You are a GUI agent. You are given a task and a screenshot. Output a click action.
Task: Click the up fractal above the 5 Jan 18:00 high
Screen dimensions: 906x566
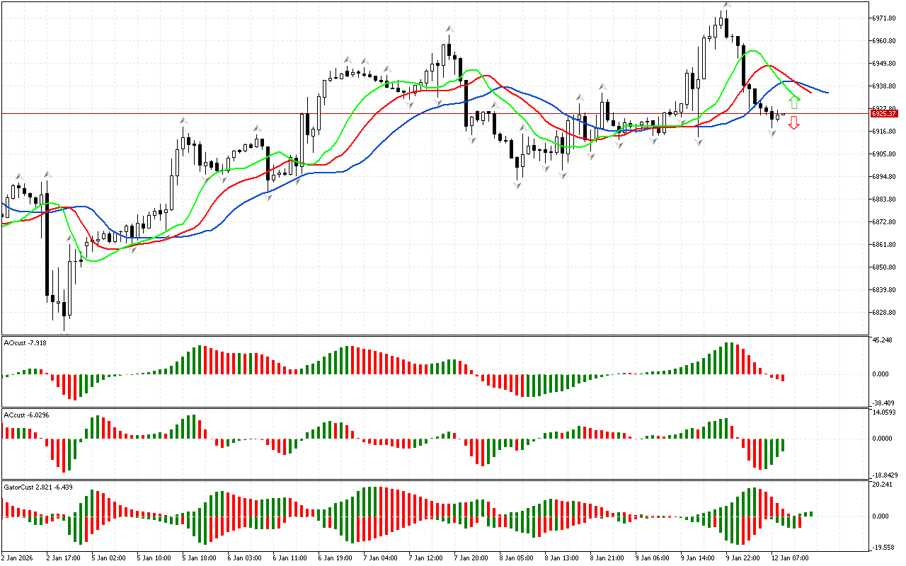pyautogui.click(x=183, y=121)
